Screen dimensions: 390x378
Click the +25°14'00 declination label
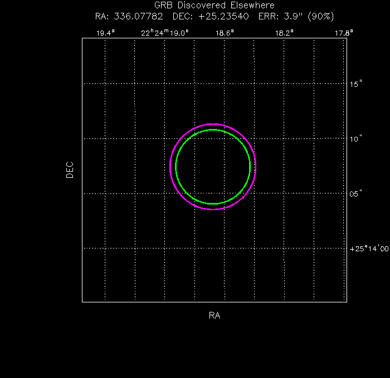pyautogui.click(x=369, y=248)
